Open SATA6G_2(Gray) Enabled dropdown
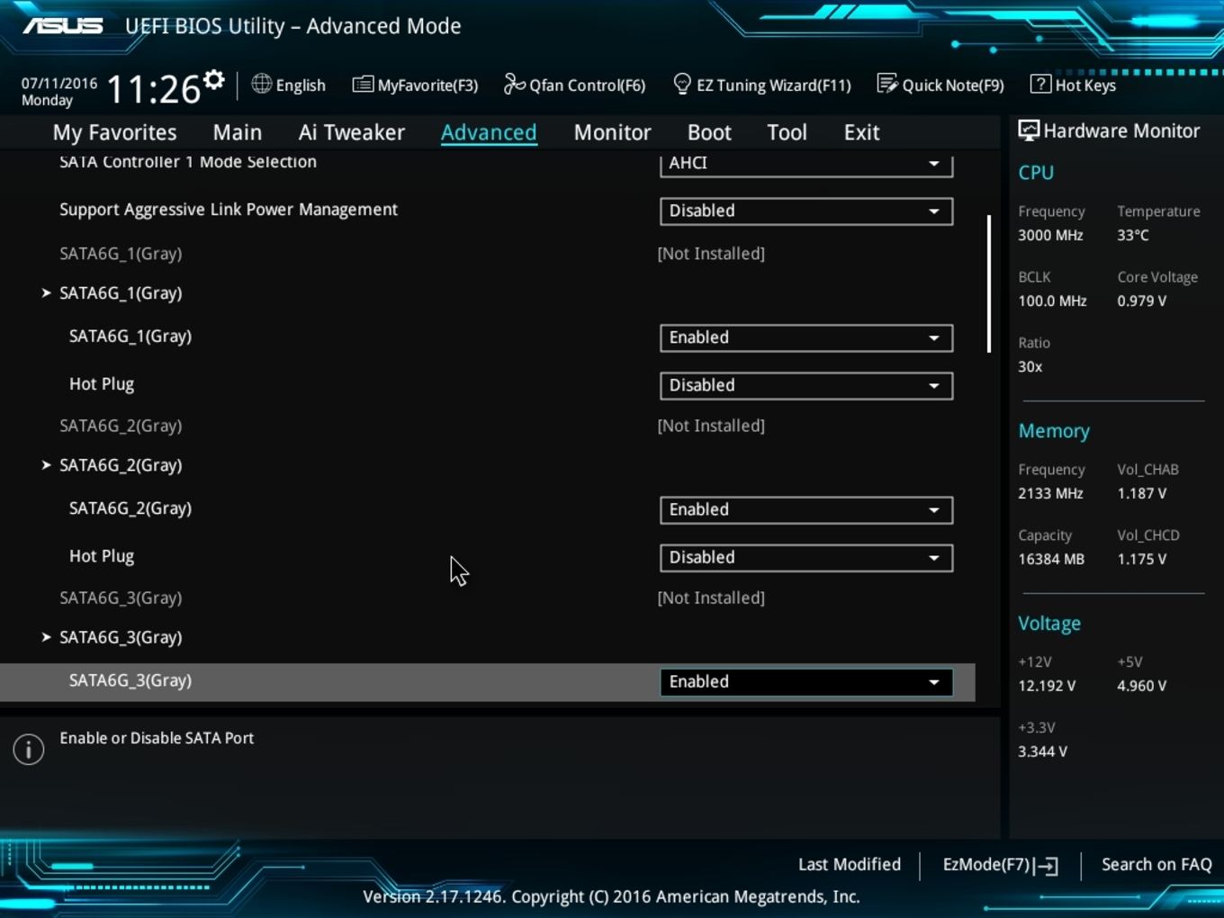This screenshot has height=918, width=1224. point(806,509)
